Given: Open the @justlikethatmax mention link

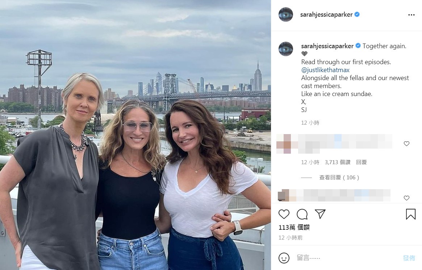Looking at the screenshot, I should [x=325, y=70].
